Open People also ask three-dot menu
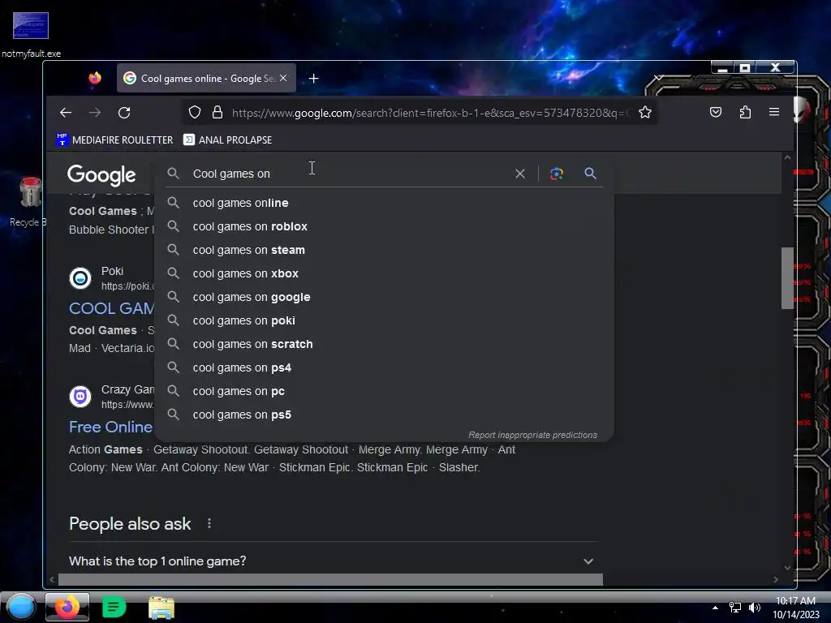Screen dimensions: 831x623 click(x=209, y=523)
